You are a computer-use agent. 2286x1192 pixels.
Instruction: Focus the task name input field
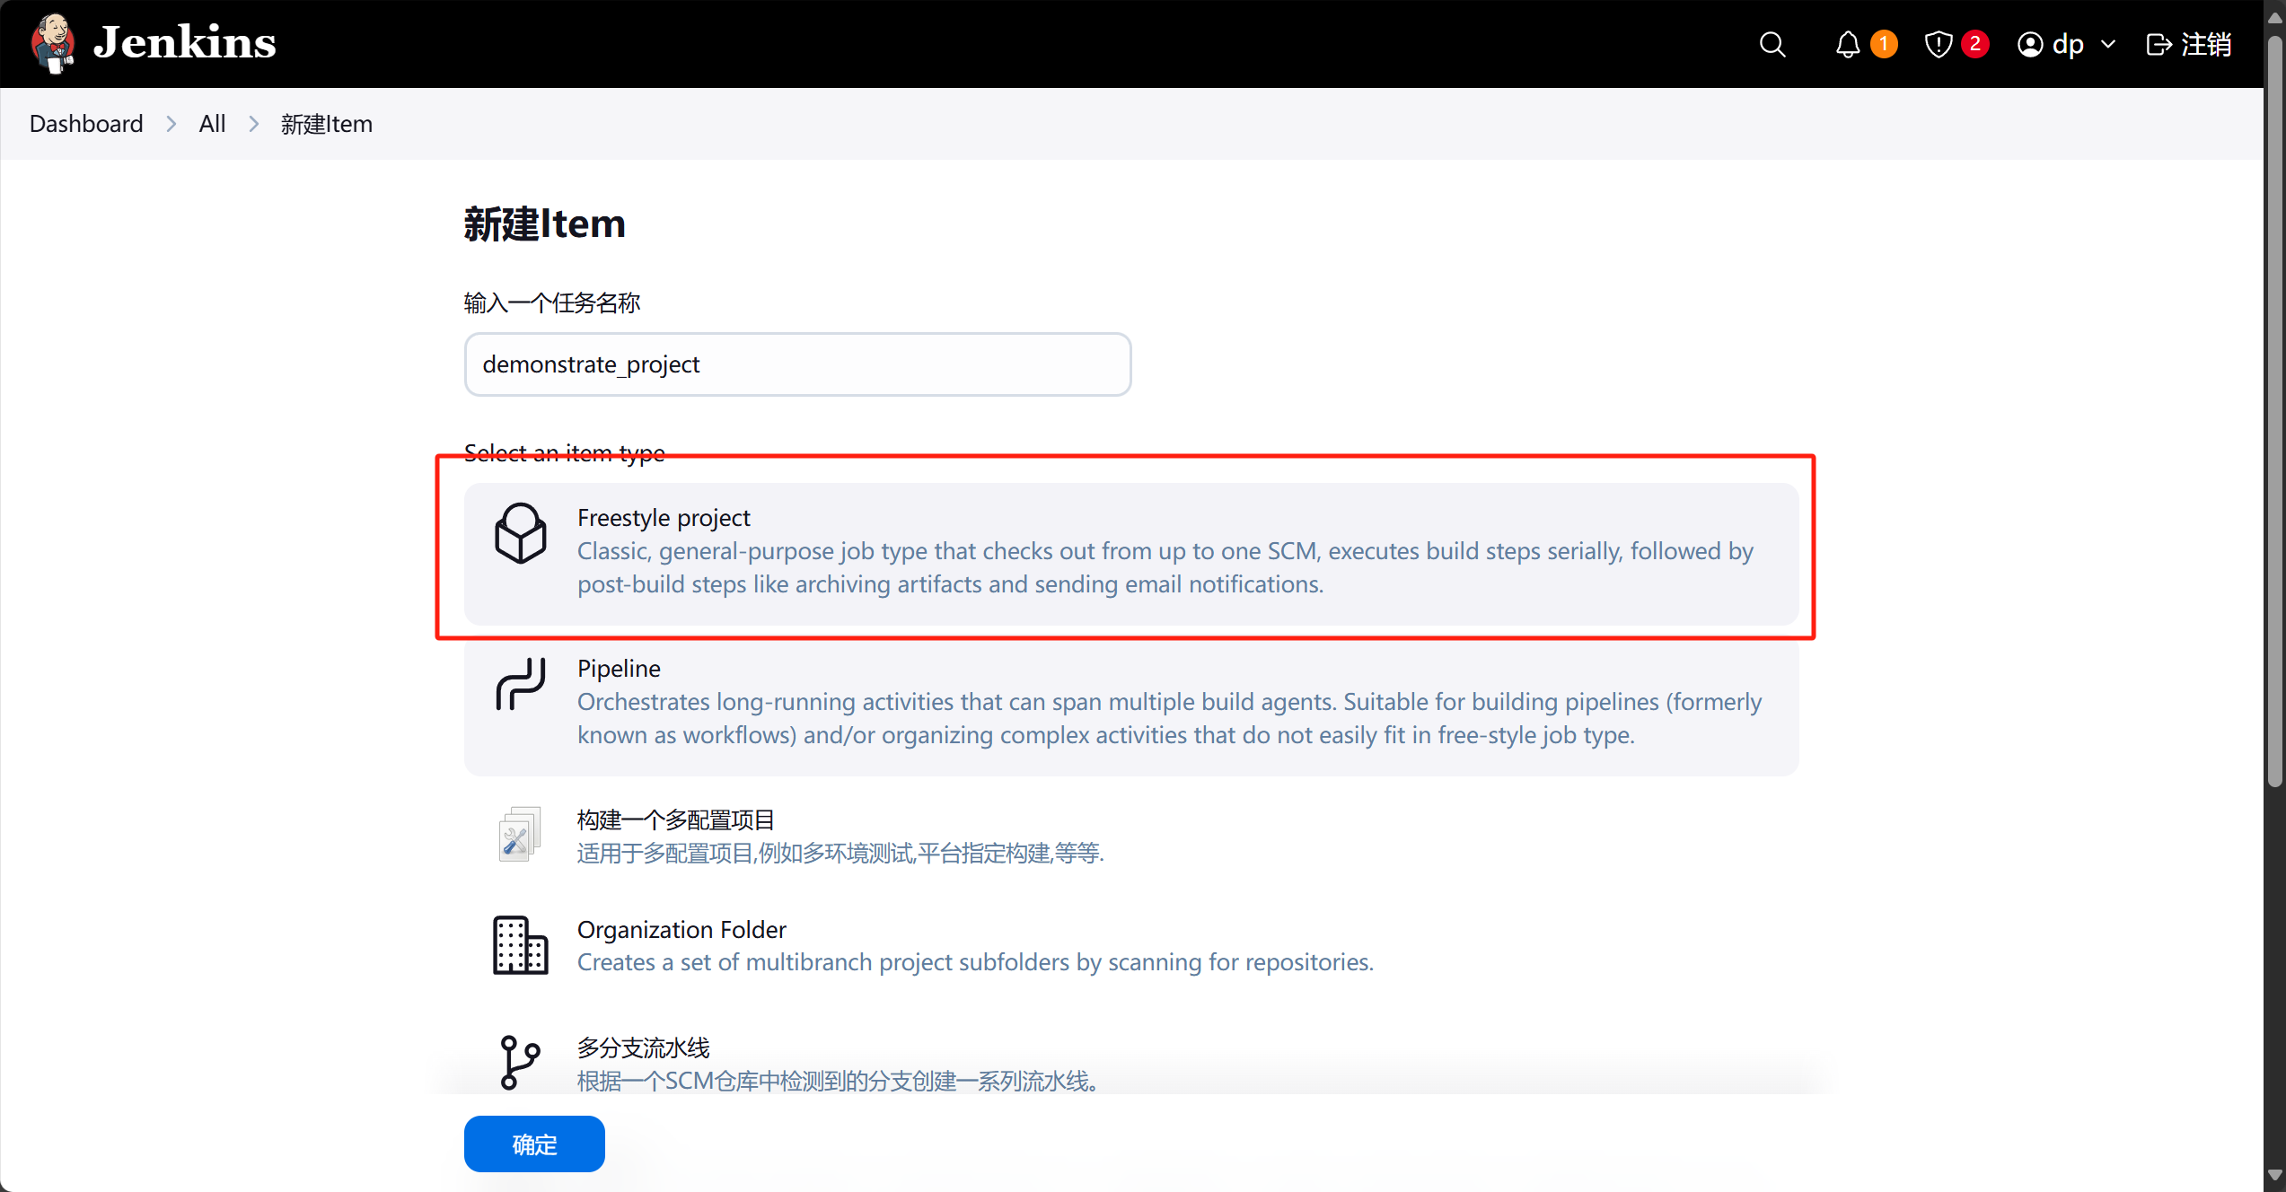tap(796, 364)
